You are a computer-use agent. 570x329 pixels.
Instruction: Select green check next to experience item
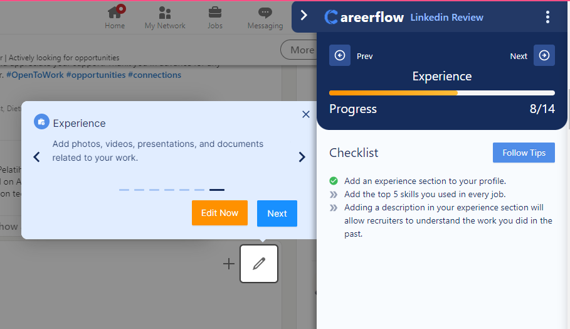pos(334,181)
